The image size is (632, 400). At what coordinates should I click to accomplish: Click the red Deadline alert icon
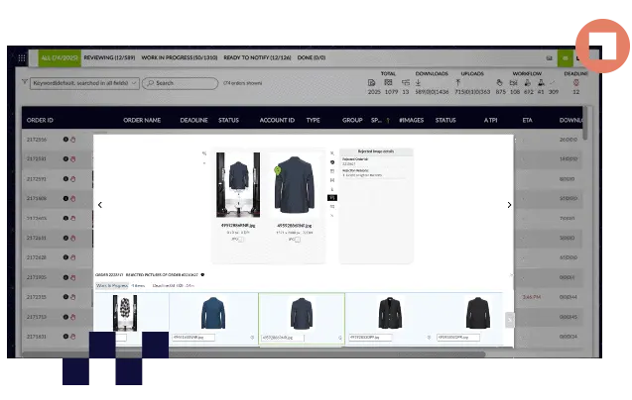click(576, 82)
